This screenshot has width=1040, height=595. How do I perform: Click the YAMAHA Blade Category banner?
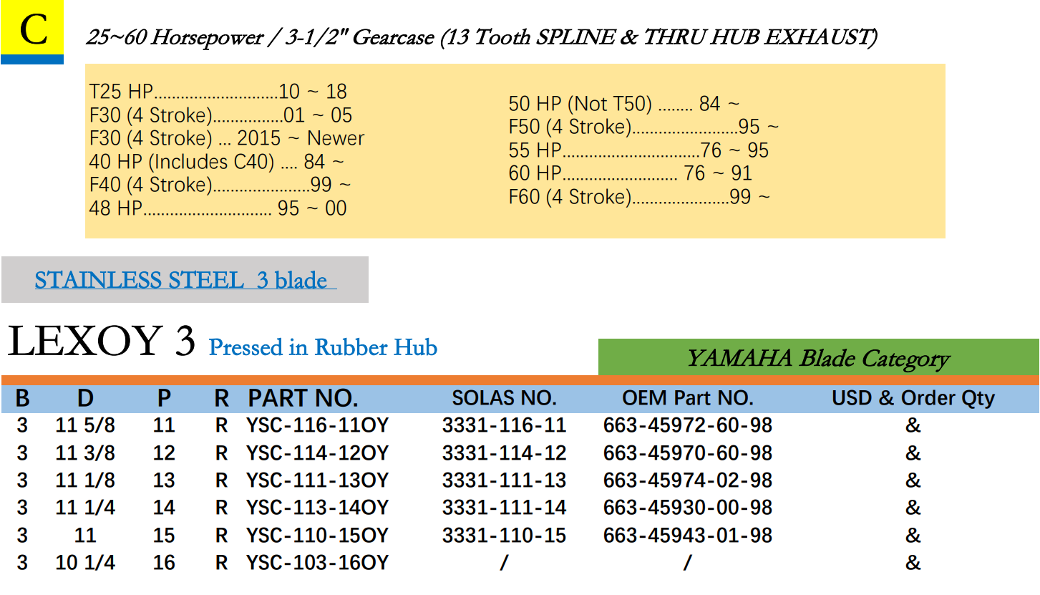[818, 357]
